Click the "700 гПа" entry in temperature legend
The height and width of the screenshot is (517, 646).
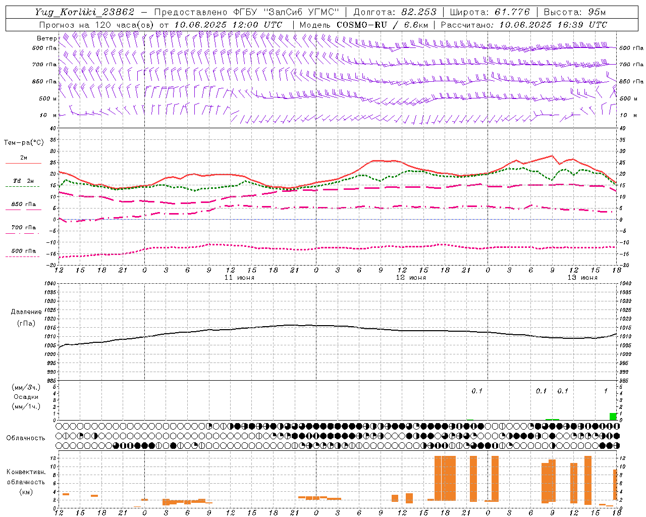24,228
